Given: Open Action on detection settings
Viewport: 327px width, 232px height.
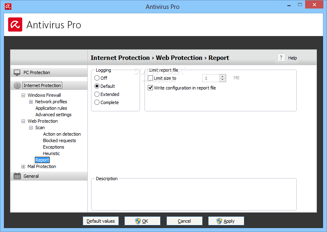Looking at the screenshot, I should click(x=62, y=134).
